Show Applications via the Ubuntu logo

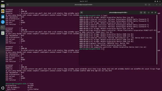[x=3, y=88]
